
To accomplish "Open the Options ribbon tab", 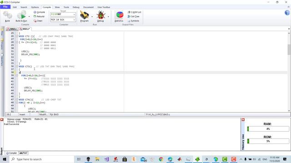I will (35, 7).
